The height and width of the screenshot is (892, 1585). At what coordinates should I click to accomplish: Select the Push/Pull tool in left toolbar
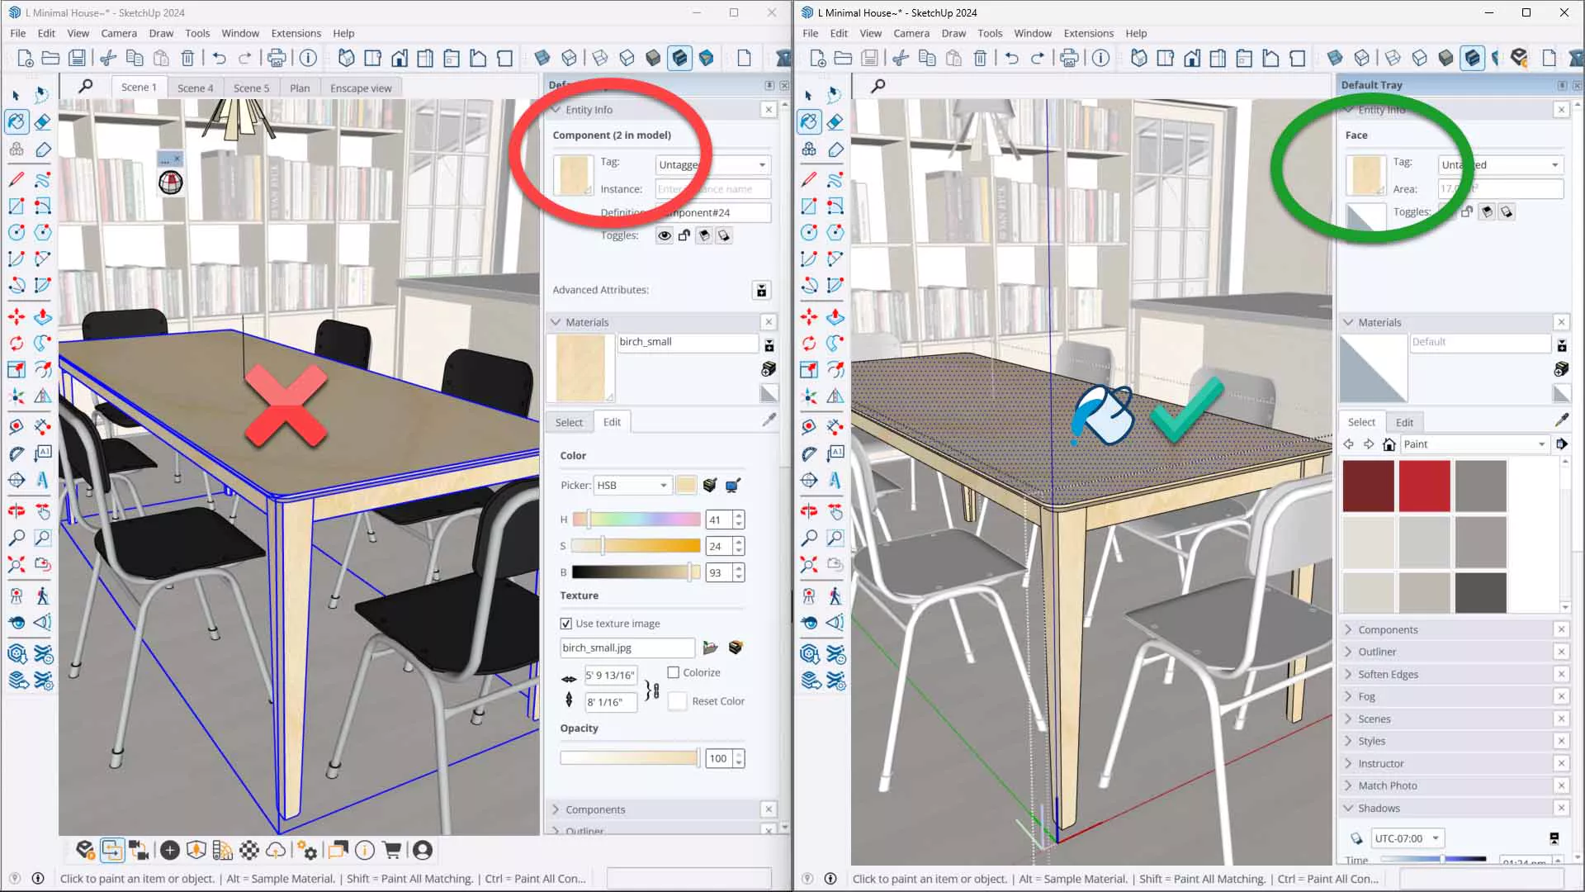click(x=43, y=316)
